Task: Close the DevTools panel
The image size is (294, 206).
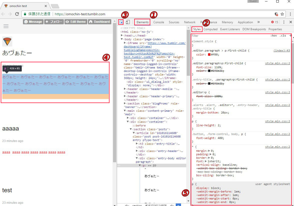Action: [x=291, y=22]
